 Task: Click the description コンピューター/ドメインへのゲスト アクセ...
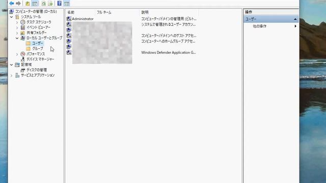pyautogui.click(x=169, y=36)
